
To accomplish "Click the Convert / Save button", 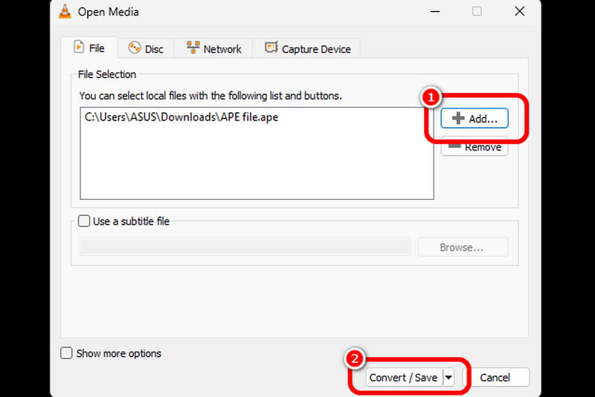I will pyautogui.click(x=404, y=378).
